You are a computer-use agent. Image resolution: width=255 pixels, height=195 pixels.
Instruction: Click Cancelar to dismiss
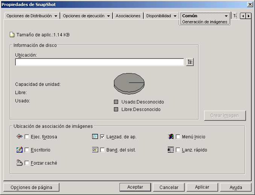[169, 187]
